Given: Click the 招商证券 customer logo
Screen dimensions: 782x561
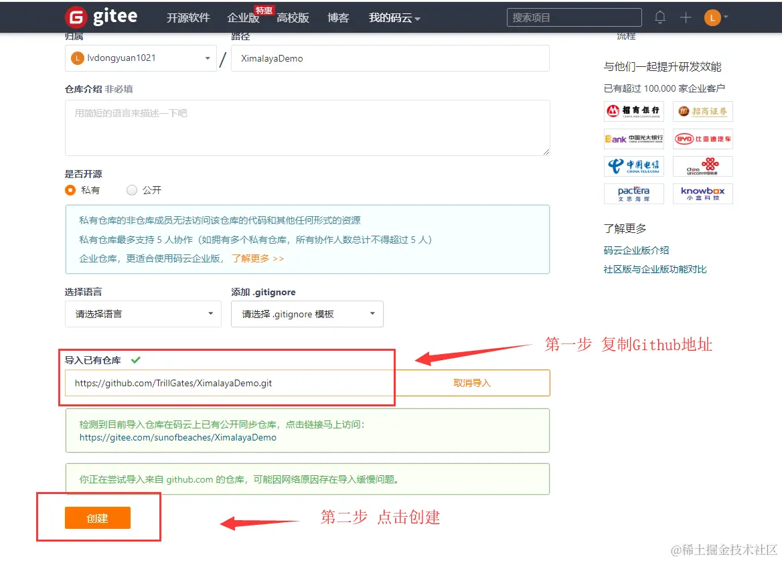Looking at the screenshot, I should (703, 111).
